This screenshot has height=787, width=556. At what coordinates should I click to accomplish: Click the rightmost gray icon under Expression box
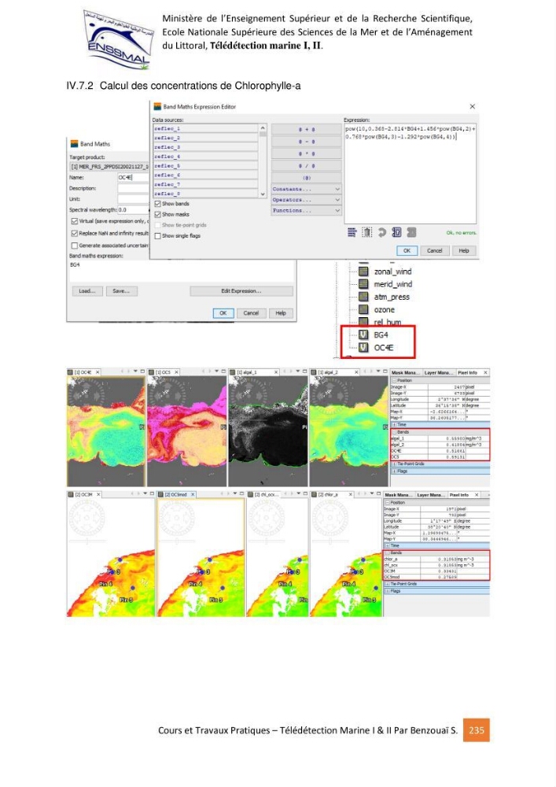pyautogui.click(x=411, y=232)
